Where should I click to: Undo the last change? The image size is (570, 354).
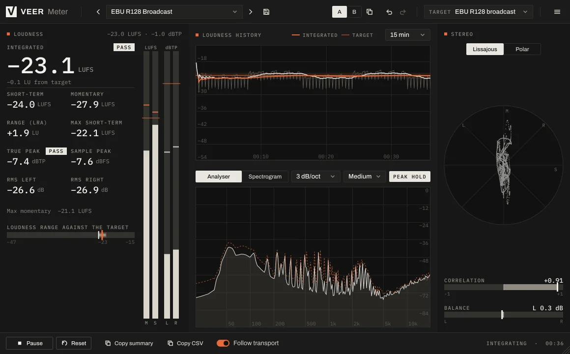pyautogui.click(x=389, y=12)
